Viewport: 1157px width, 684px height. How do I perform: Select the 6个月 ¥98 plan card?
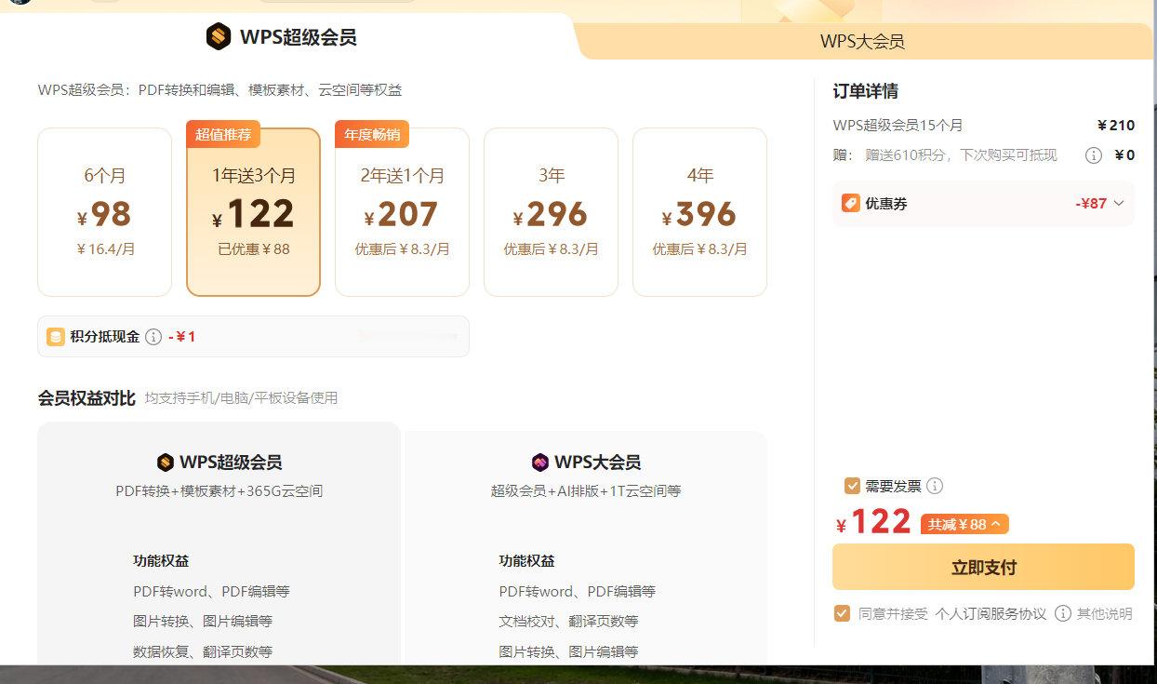click(x=104, y=212)
